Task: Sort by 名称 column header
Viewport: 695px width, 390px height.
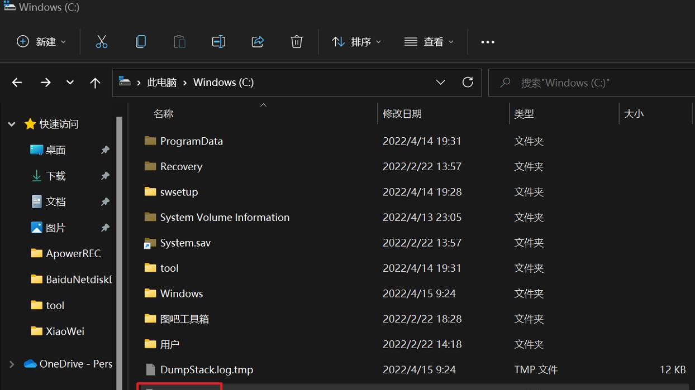Action: click(164, 114)
